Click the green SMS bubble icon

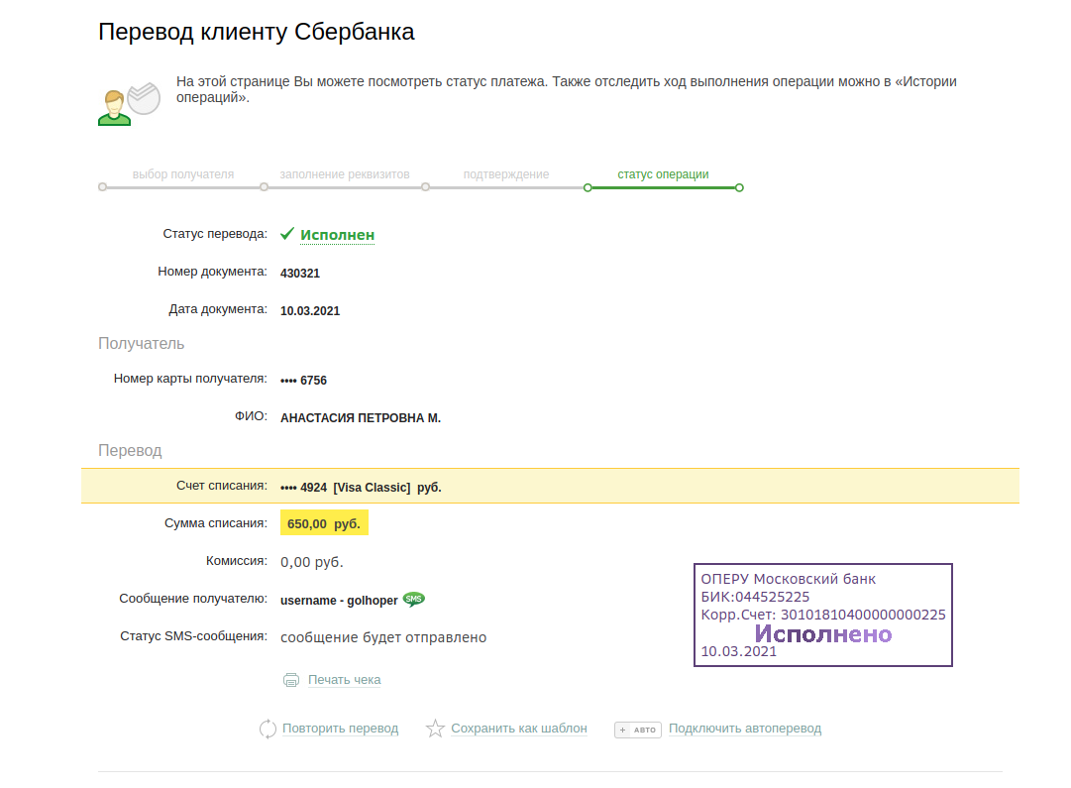414,600
